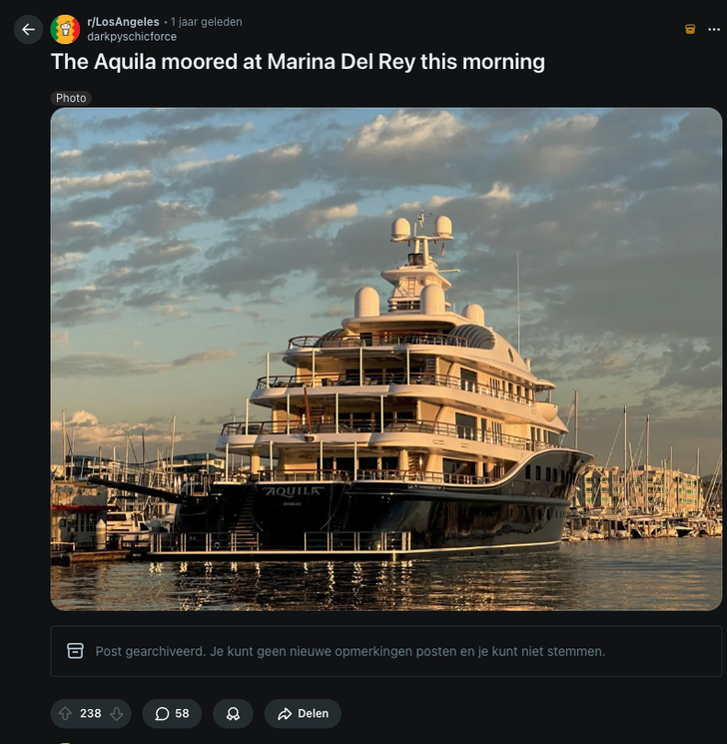Click the orange archived icon in the post header
Image resolution: width=727 pixels, height=744 pixels.
coord(690,29)
